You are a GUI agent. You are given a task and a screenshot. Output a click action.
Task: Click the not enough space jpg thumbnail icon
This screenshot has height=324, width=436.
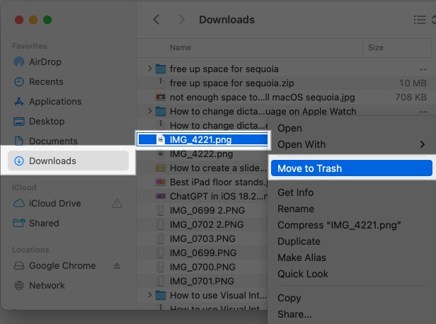point(161,97)
